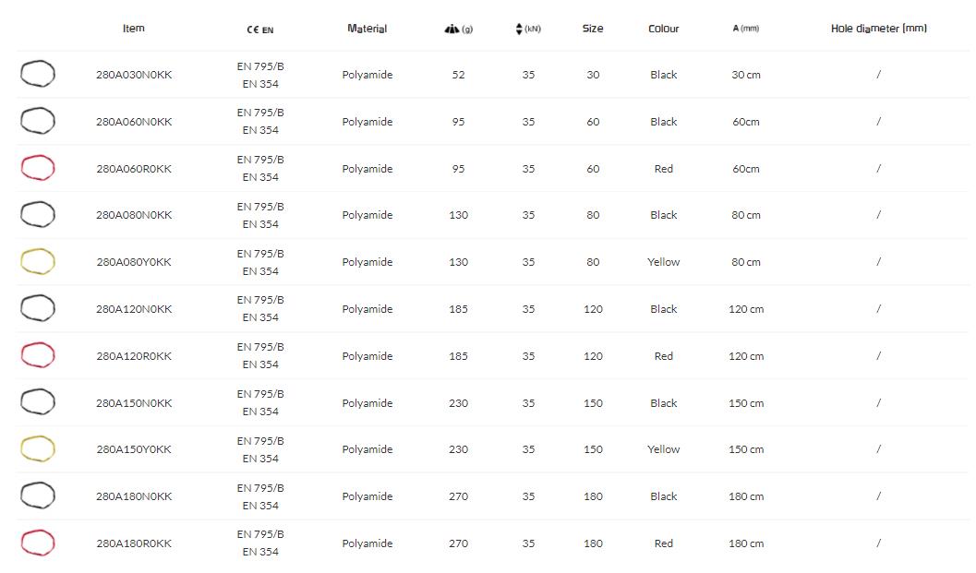Click the weight icon in the header
Screen dimensions: 976x573
(x=452, y=30)
